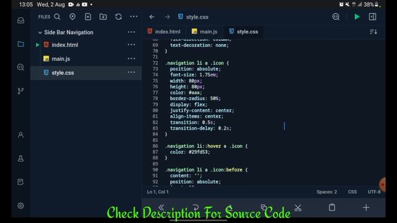The height and width of the screenshot is (223, 397).
Task: Tap the battery 38% status indicator
Action: pos(371,4)
